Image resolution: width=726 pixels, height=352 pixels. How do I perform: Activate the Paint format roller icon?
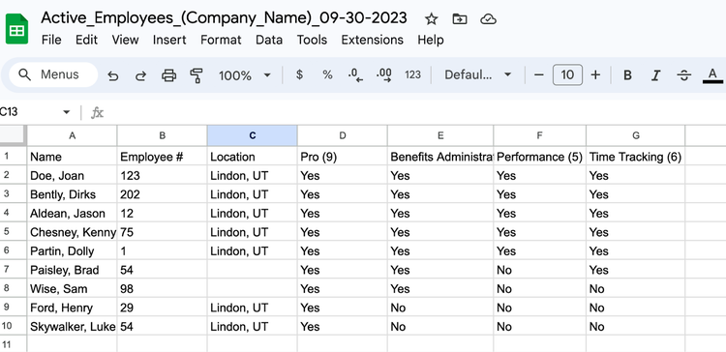click(197, 74)
